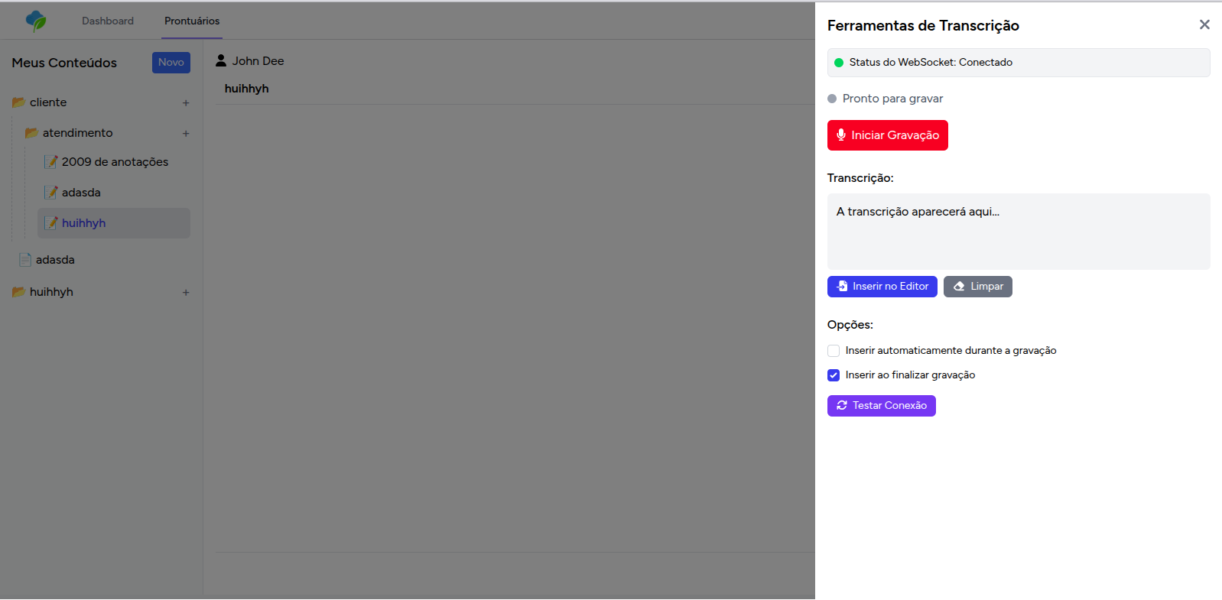
Task: Click the note icon beside huihhyh note
Action: (x=51, y=223)
